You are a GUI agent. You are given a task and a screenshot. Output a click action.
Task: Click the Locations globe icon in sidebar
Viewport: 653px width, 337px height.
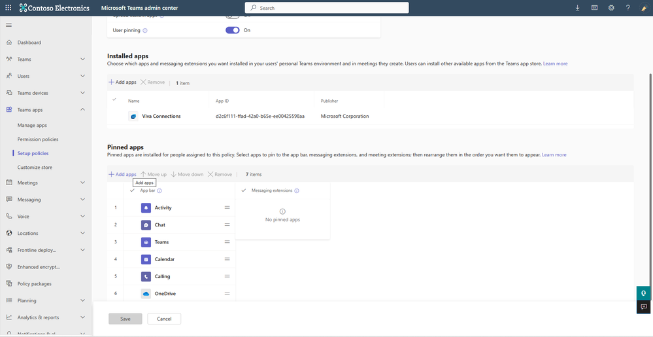pos(9,233)
